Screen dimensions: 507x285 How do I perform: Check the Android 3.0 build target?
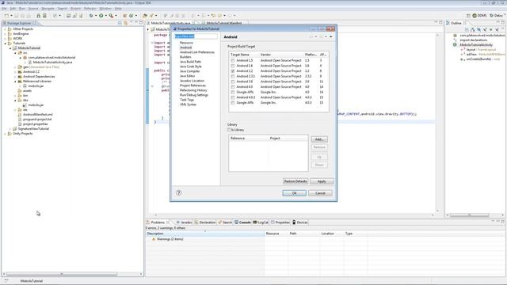[x=233, y=82]
